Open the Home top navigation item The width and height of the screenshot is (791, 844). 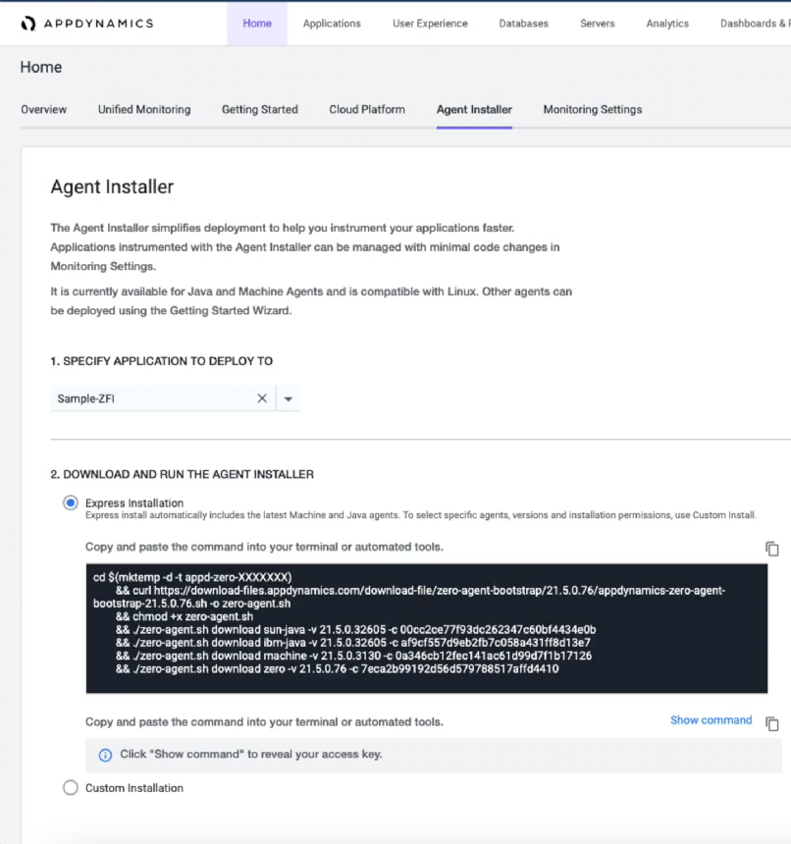257,24
